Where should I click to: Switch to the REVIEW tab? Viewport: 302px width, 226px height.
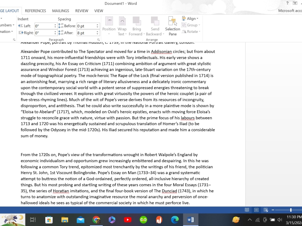(x=82, y=11)
